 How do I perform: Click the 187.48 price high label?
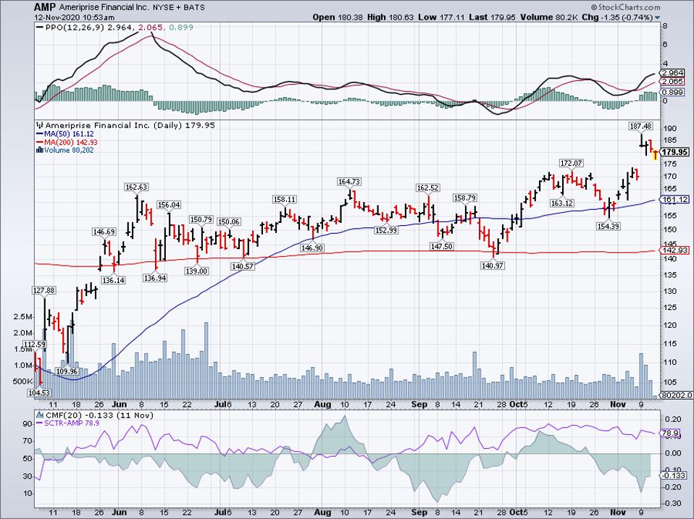tap(641, 126)
